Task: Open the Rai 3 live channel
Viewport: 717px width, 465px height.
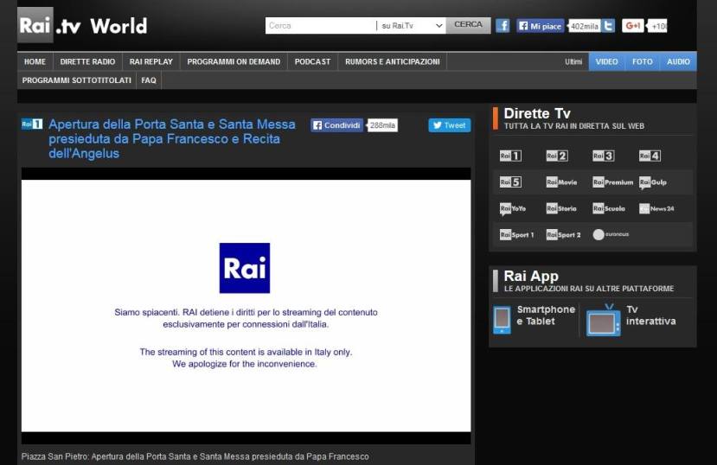Action: pos(603,156)
